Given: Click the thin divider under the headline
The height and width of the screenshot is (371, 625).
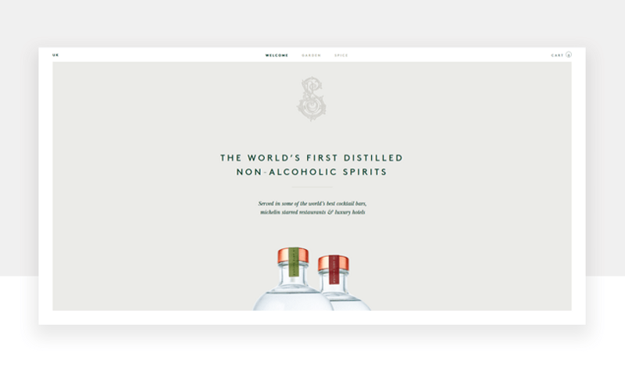Looking at the screenshot, I should tap(312, 187).
